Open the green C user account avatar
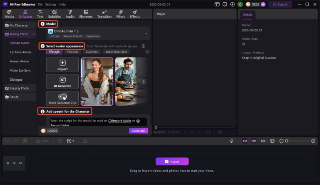Screen dimensions: 320x185 pos(240,4)
